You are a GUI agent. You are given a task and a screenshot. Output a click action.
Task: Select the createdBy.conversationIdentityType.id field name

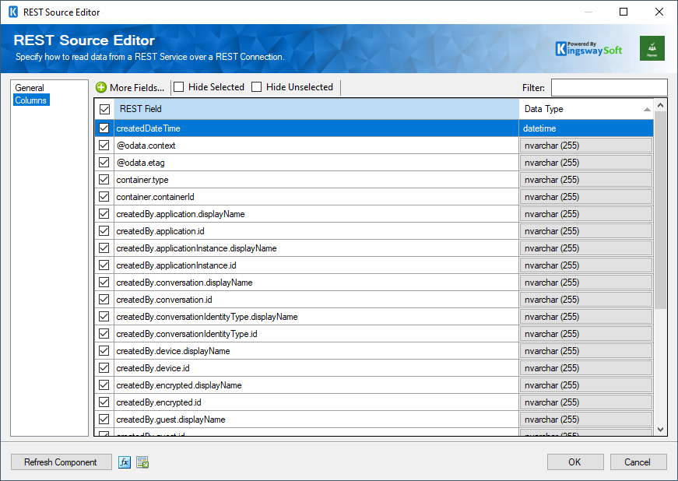(x=186, y=334)
